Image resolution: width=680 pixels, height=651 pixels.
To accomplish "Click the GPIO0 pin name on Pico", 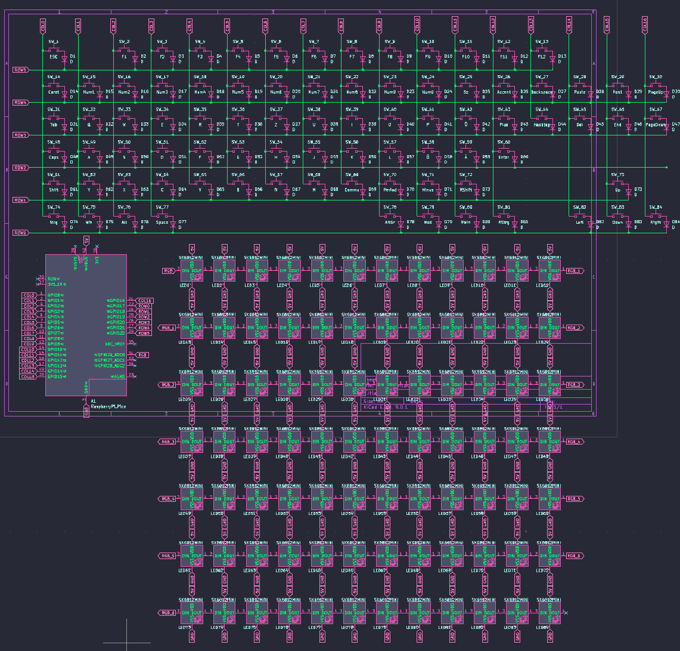I will 54,295.
